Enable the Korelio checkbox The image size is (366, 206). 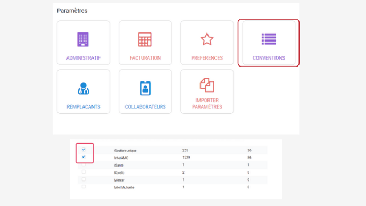84,172
